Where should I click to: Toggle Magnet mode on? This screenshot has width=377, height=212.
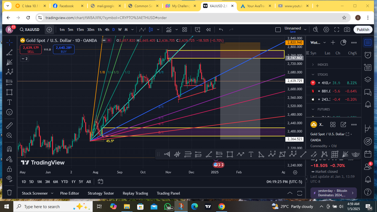pyautogui.click(x=9, y=149)
